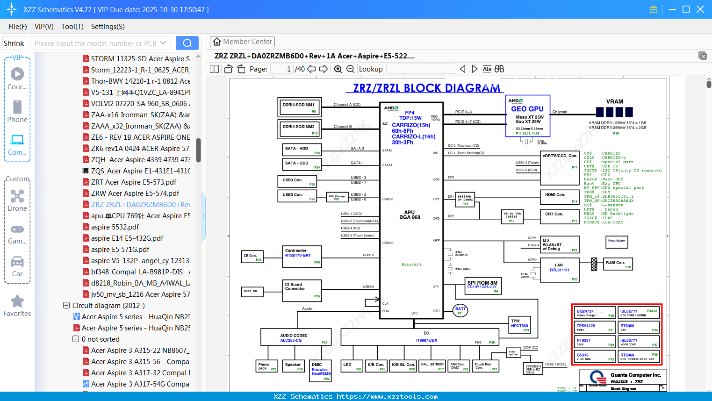
Task: Open the Member Center
Action: coord(242,42)
